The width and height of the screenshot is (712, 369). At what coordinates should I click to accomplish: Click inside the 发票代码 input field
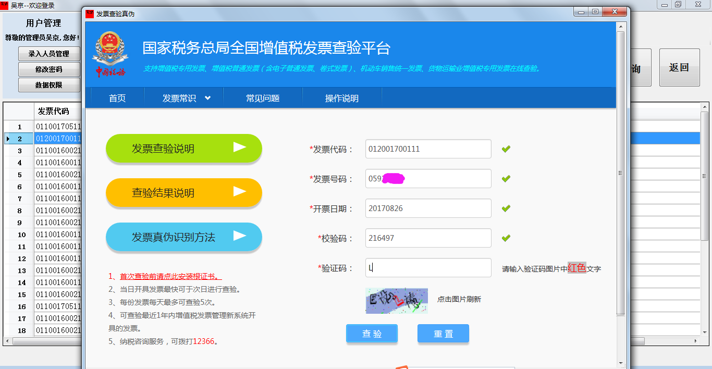pos(428,149)
